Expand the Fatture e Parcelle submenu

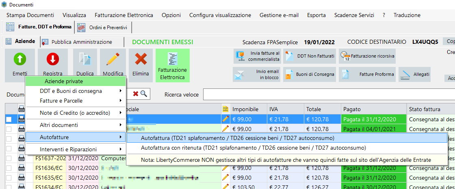76,101
